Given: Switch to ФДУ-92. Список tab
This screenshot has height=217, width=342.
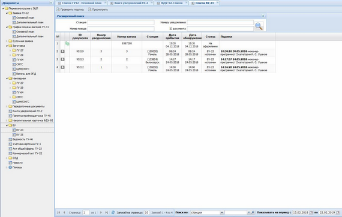Looking at the screenshot, I should [x=172, y=3].
